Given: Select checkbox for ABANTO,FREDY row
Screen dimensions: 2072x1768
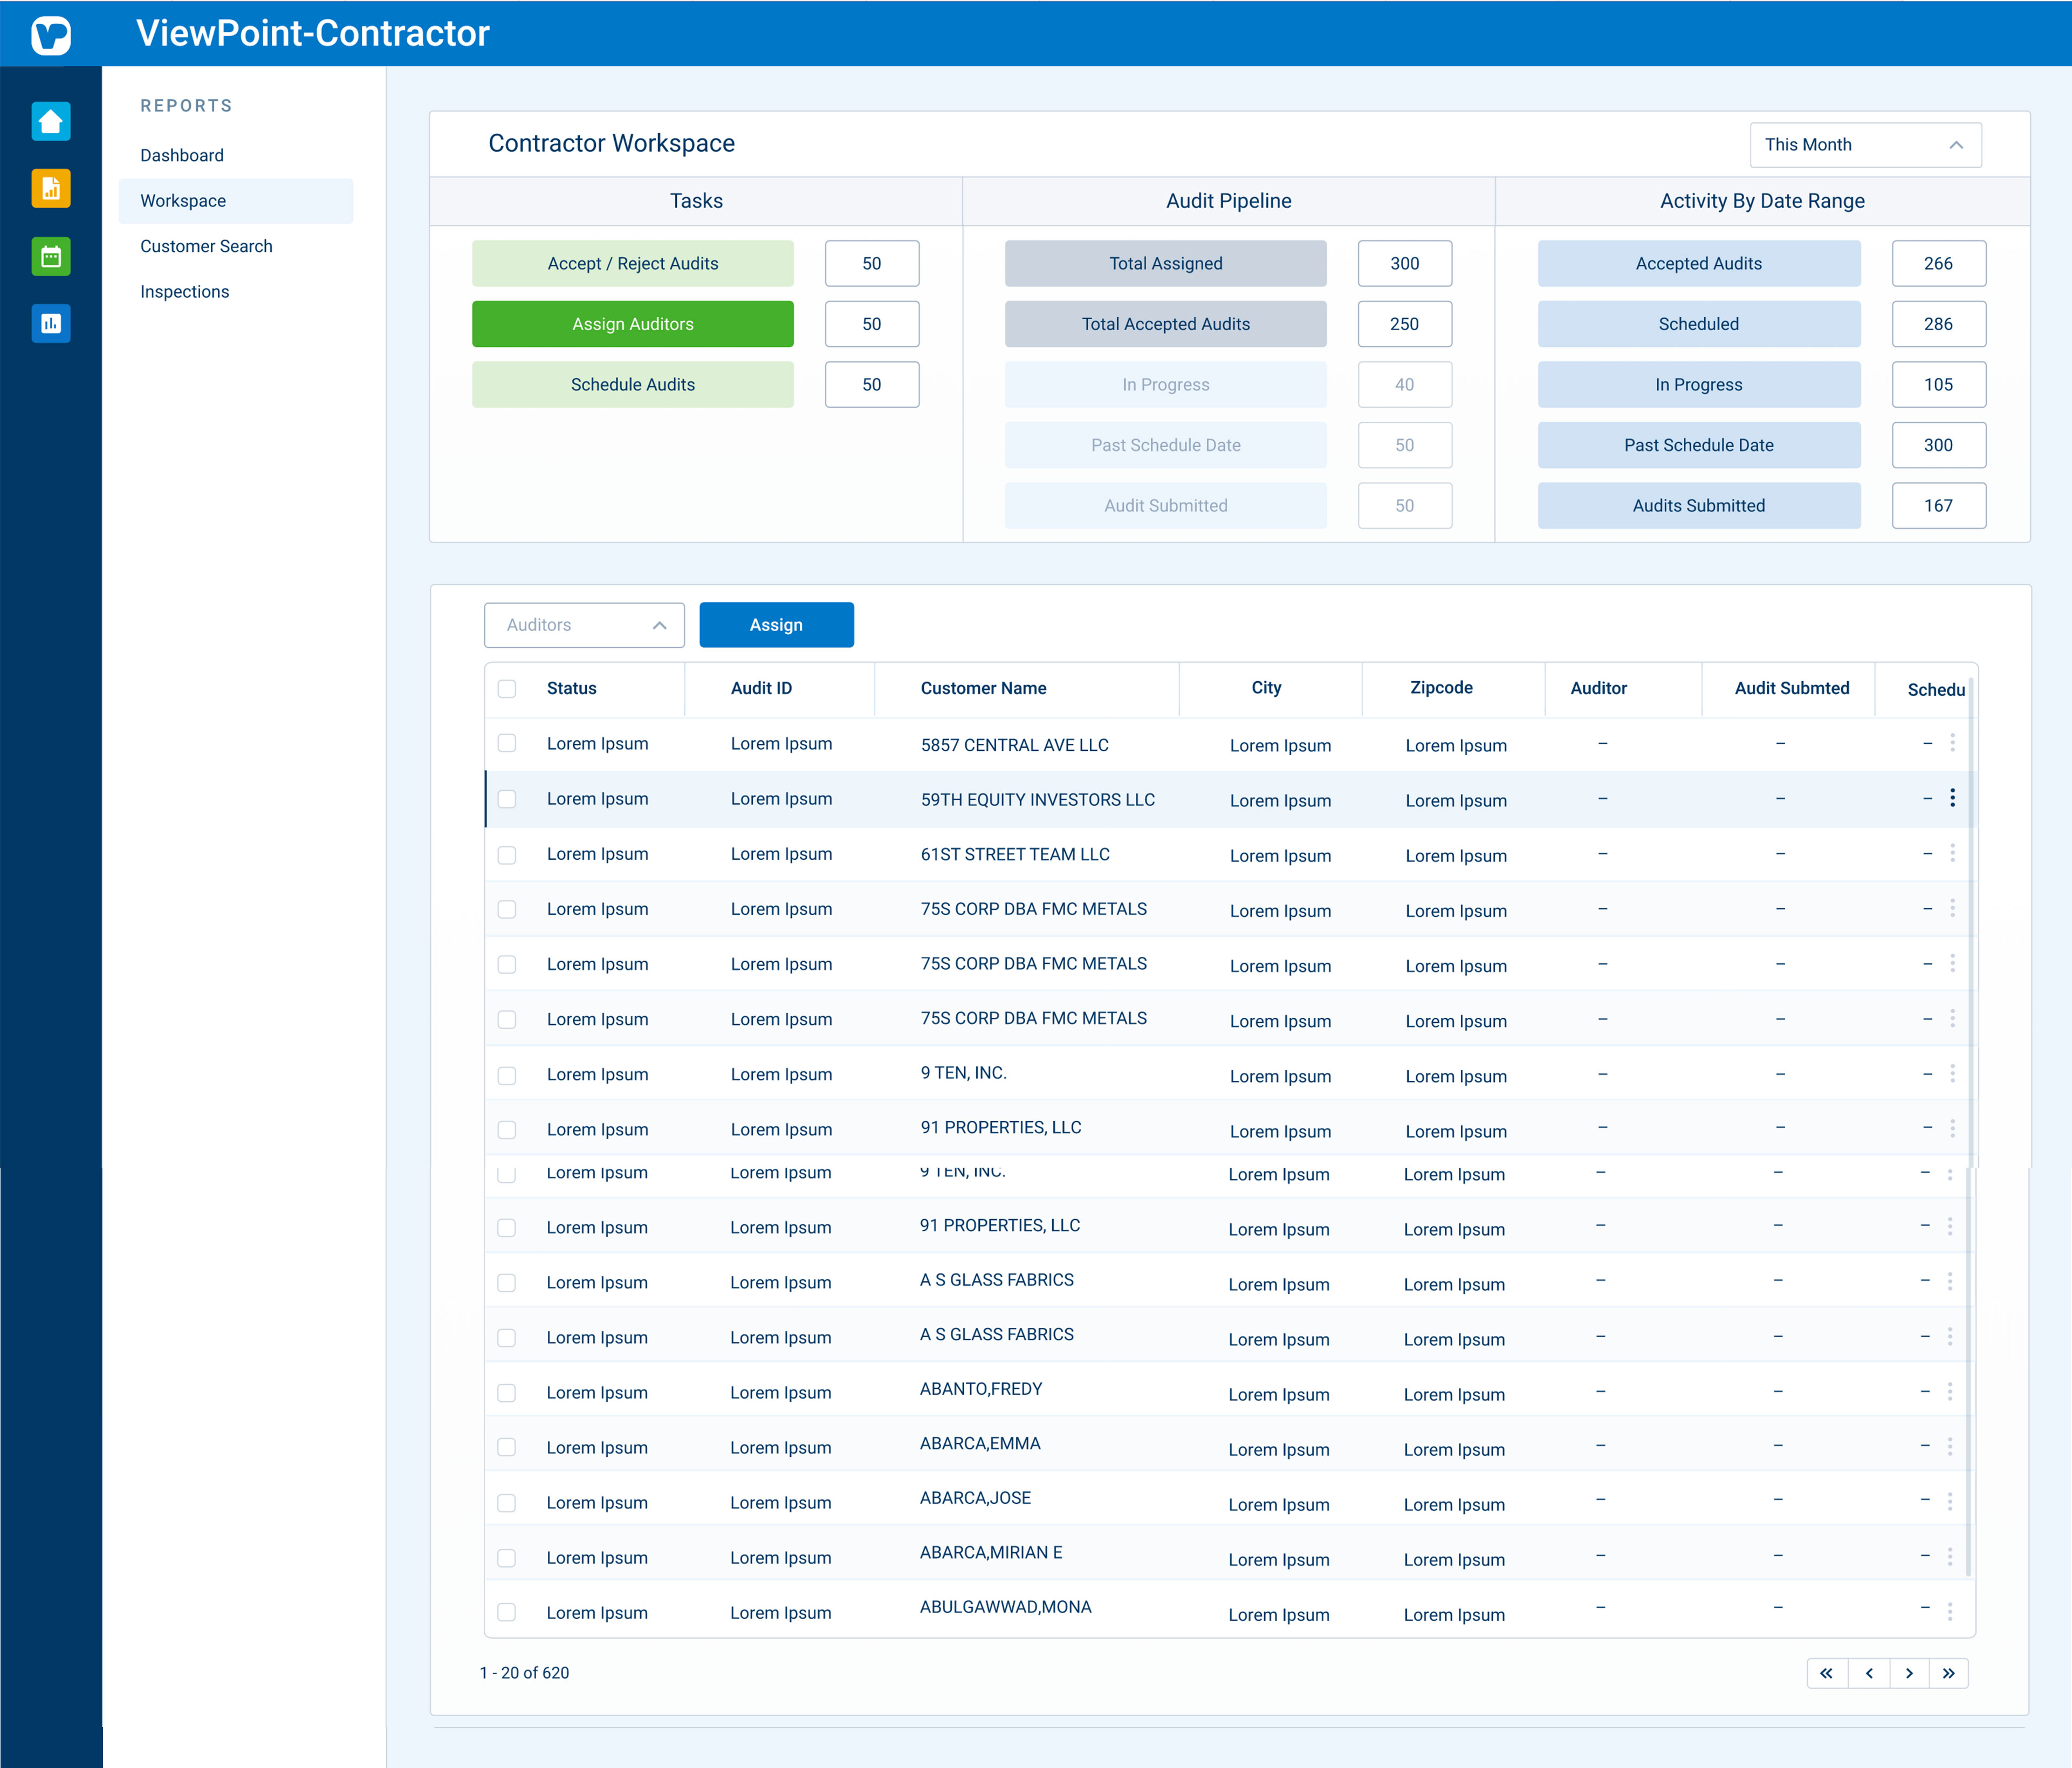Looking at the screenshot, I should (507, 1392).
